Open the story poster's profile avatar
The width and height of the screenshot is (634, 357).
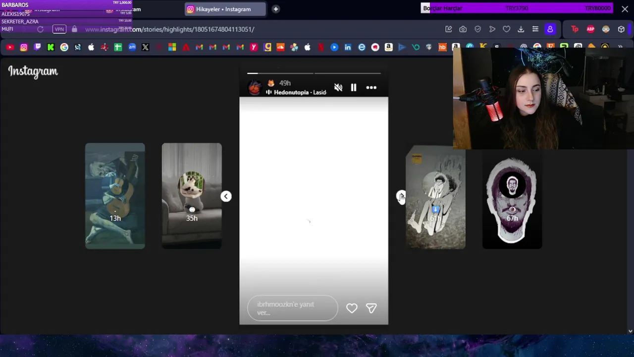255,88
